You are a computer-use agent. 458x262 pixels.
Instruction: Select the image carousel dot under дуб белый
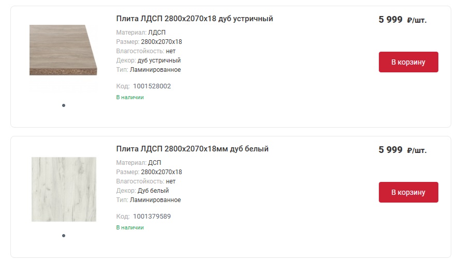64,236
